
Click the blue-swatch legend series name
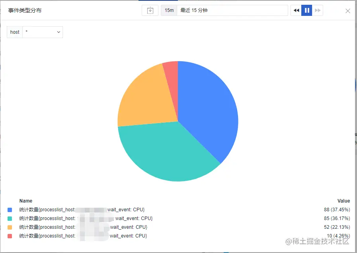click(82, 210)
